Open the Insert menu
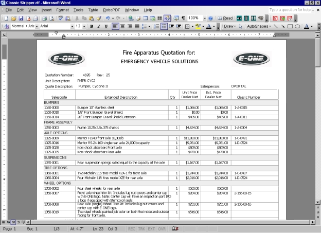Image resolution: width=321 pixels, height=233 pixels. coord(46,10)
